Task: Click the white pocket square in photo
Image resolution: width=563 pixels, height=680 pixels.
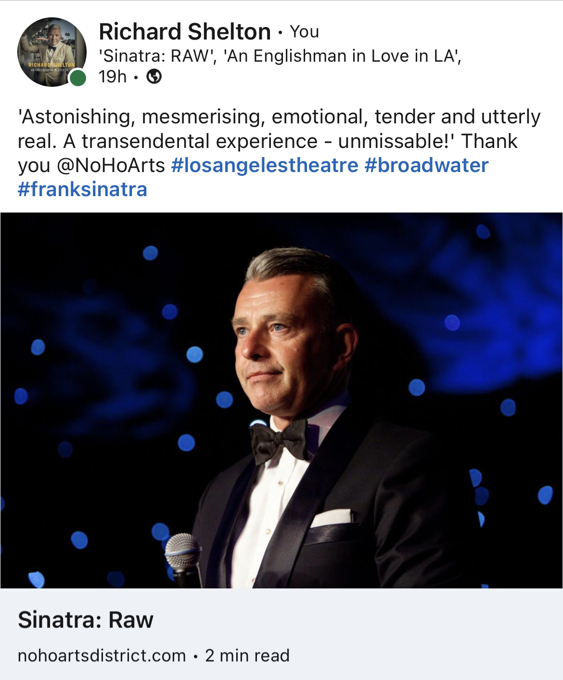Action: [331, 518]
